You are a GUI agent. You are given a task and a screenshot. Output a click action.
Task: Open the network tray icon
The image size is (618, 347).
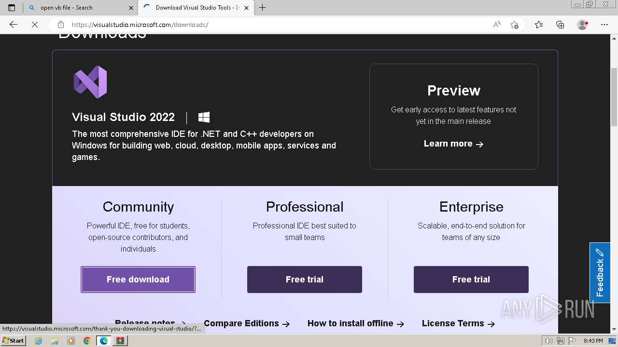coord(561,341)
